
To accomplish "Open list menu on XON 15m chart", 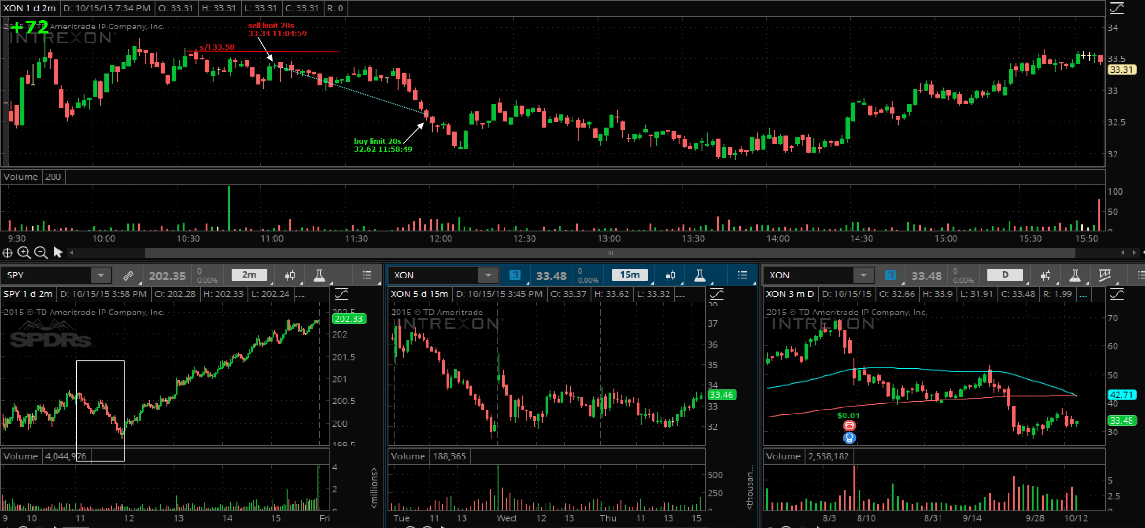I will click(x=742, y=275).
